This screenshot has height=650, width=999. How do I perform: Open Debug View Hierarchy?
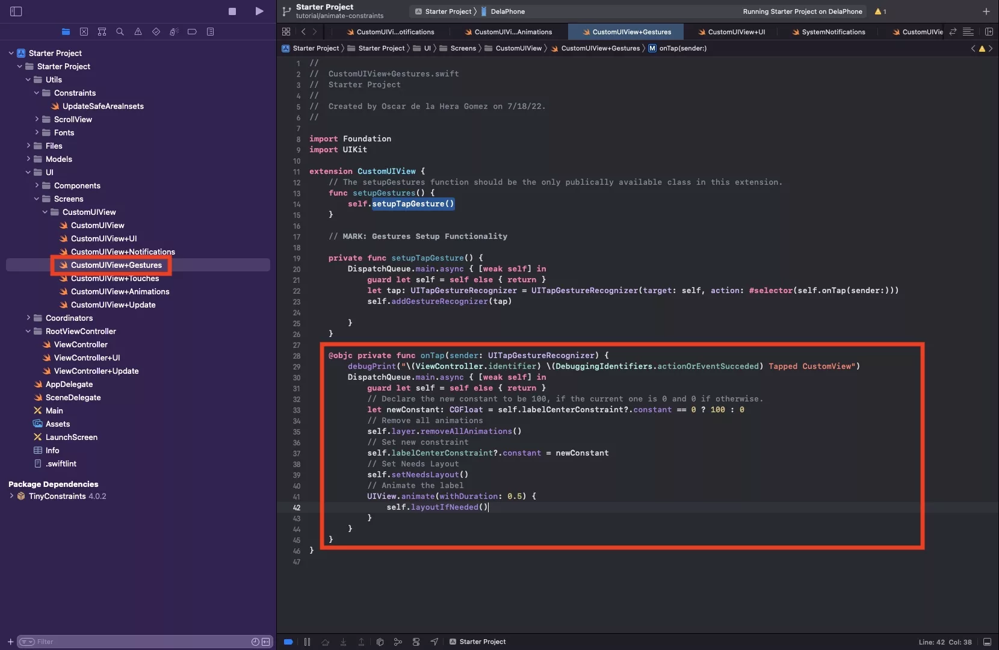tap(380, 642)
